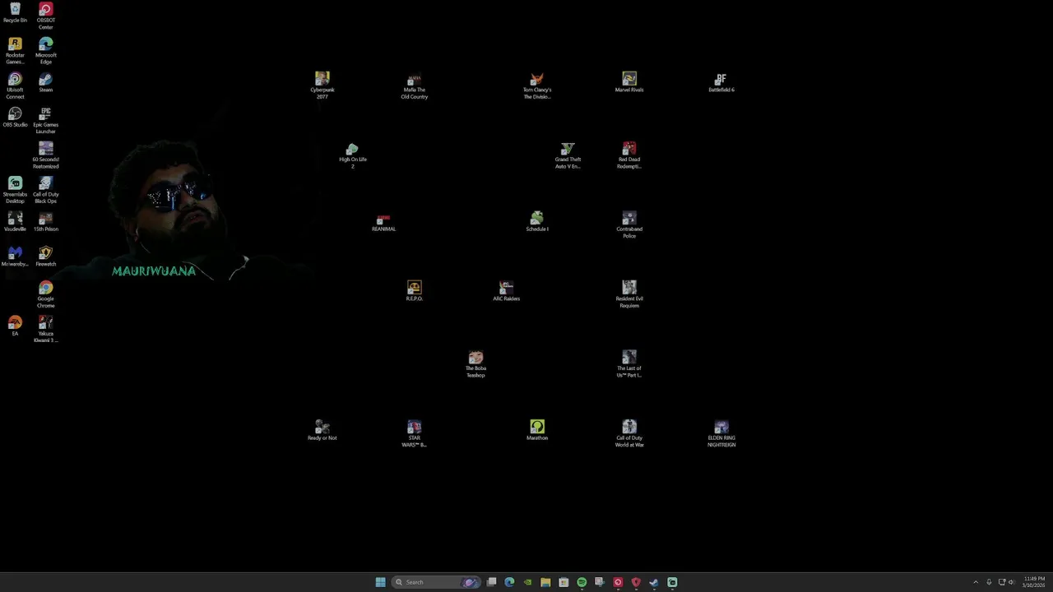The image size is (1053, 592).
Task: Select the EA app shortcut
Action: pos(15,326)
